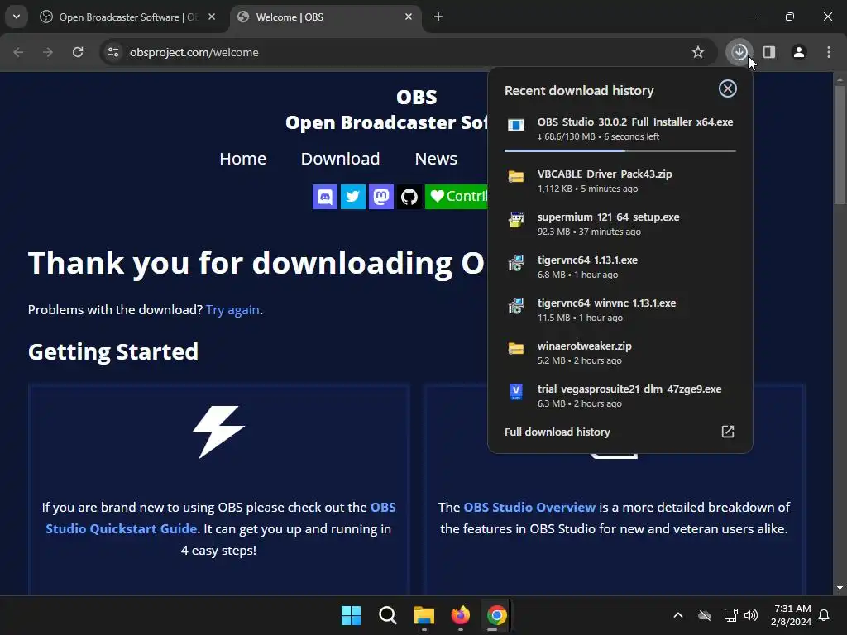
Task: Go back to the previous page
Action: pos(18,52)
